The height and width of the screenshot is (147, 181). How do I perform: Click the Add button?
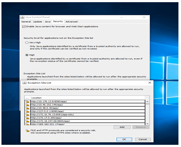tap(122, 127)
